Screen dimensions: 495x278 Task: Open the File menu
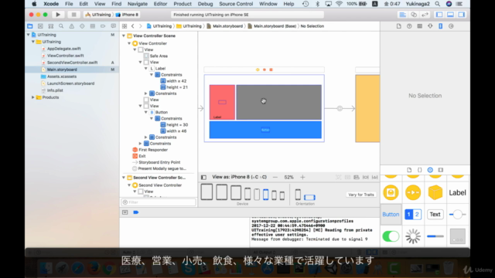coord(69,4)
